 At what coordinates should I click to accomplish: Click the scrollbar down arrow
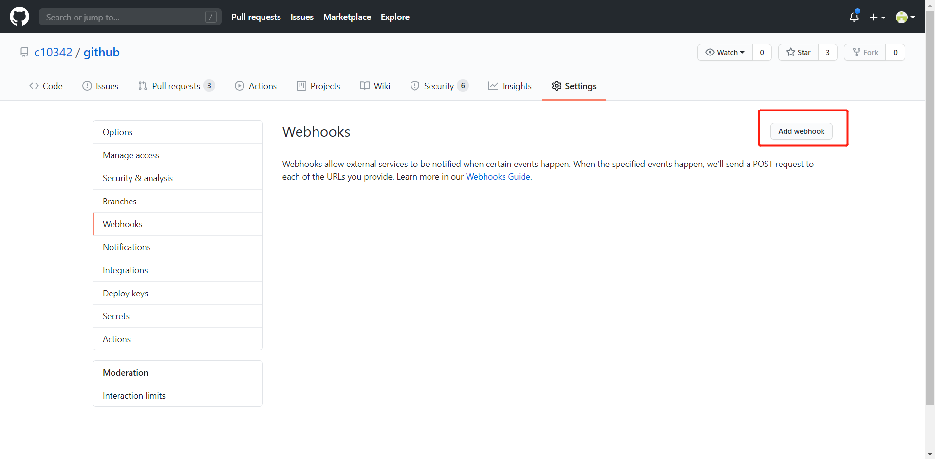coord(930,454)
